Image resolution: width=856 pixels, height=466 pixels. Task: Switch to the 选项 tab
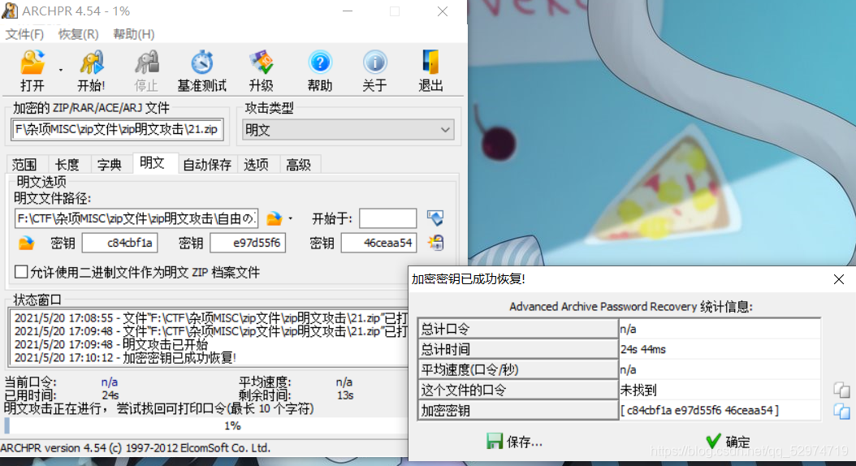(x=257, y=165)
